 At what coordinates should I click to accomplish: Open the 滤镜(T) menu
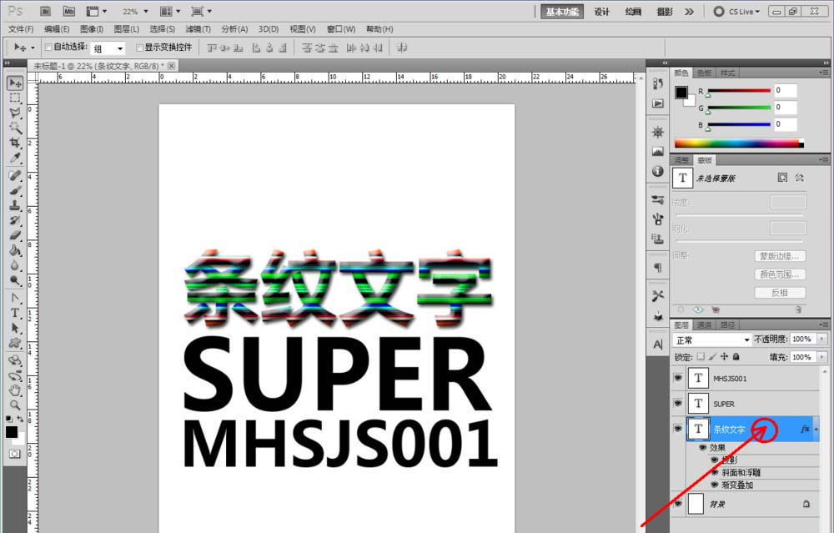[x=197, y=29]
